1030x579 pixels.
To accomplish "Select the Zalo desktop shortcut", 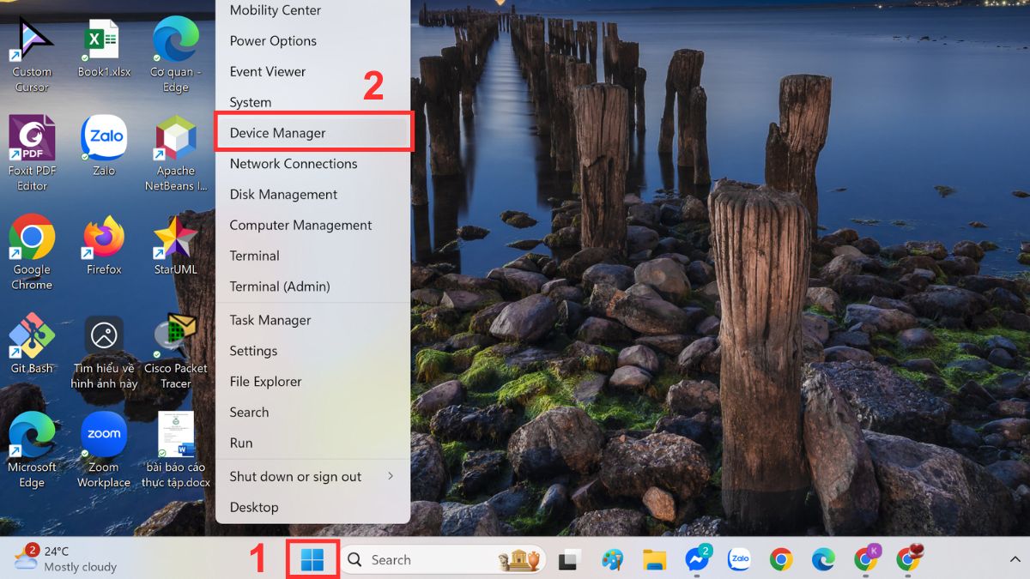I will coord(104,146).
